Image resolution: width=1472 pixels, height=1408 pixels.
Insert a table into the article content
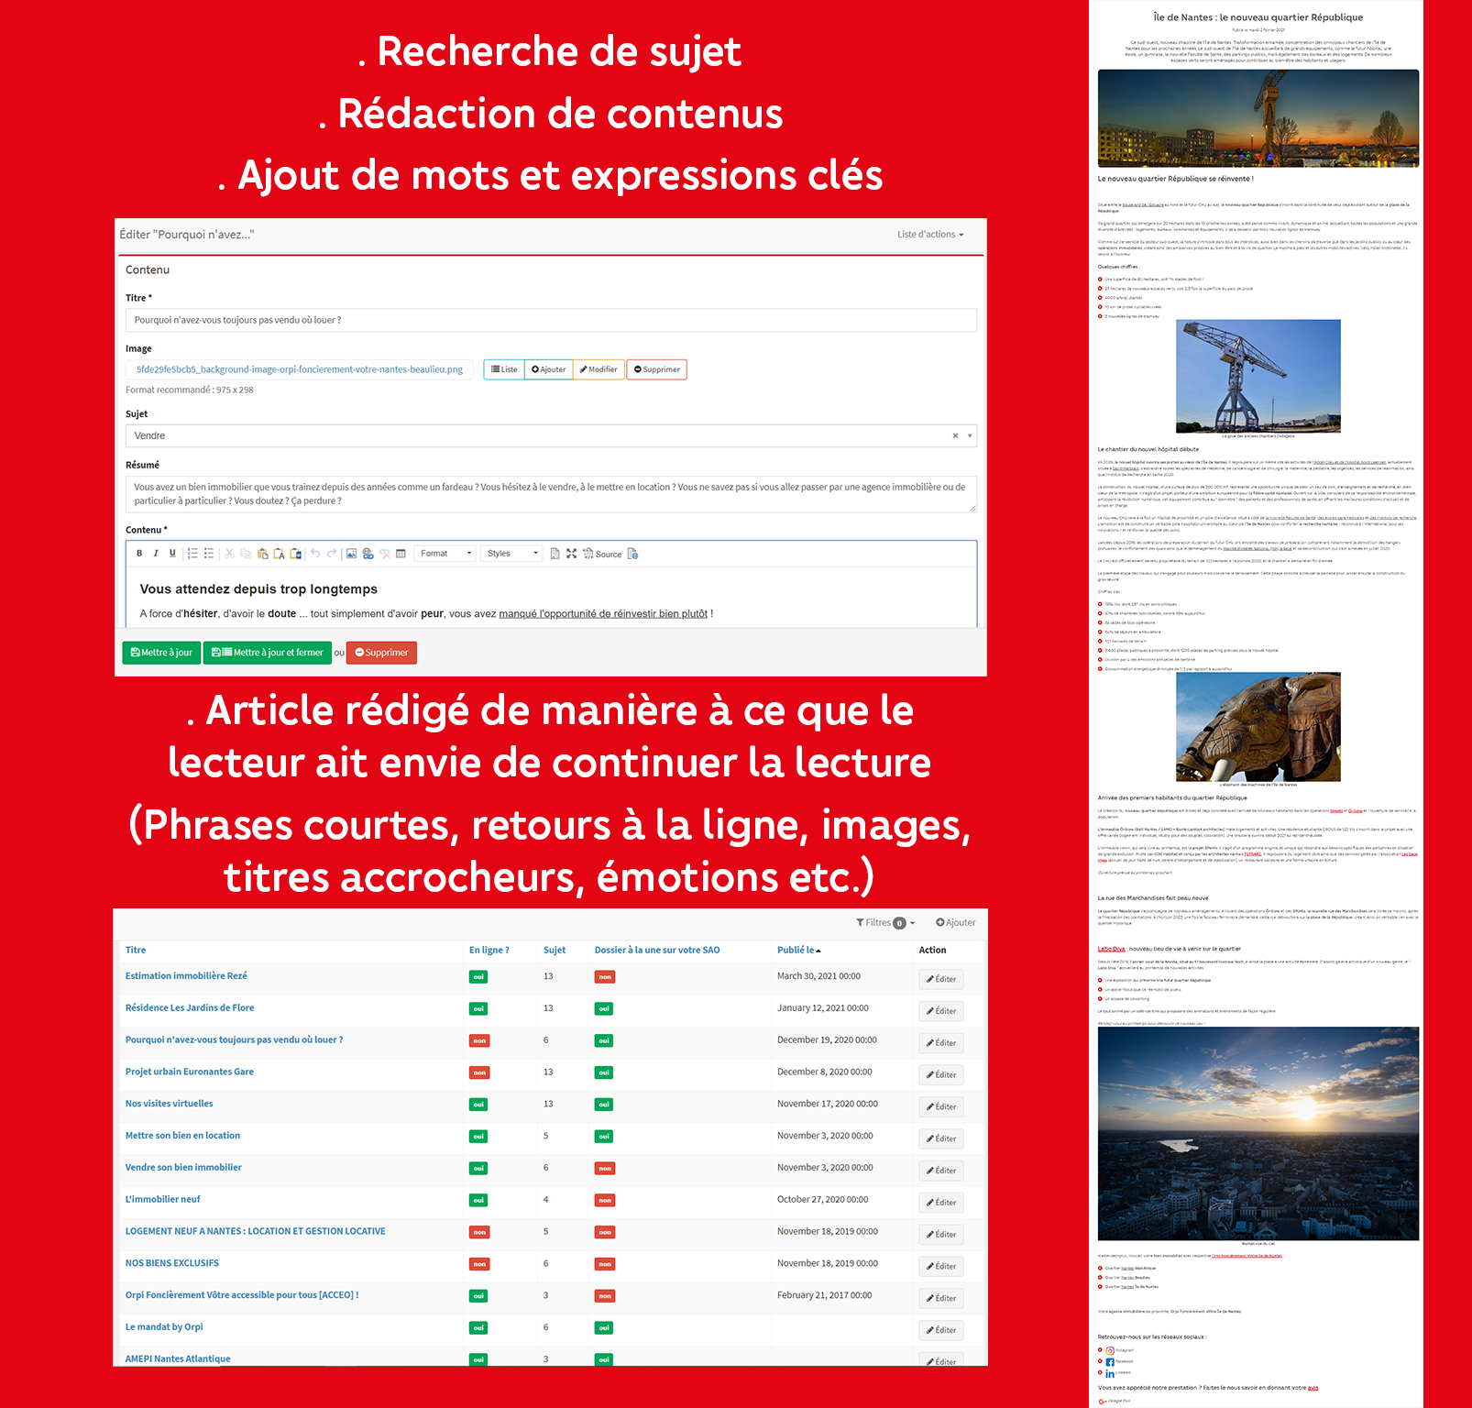click(401, 554)
